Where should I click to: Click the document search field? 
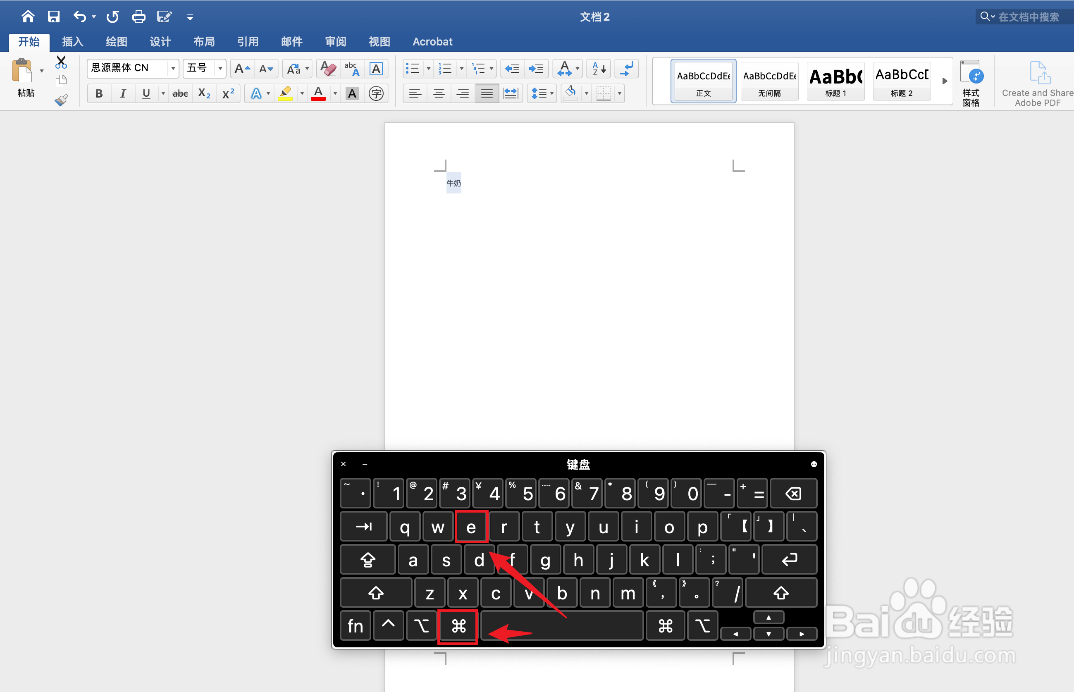[x=1028, y=17]
